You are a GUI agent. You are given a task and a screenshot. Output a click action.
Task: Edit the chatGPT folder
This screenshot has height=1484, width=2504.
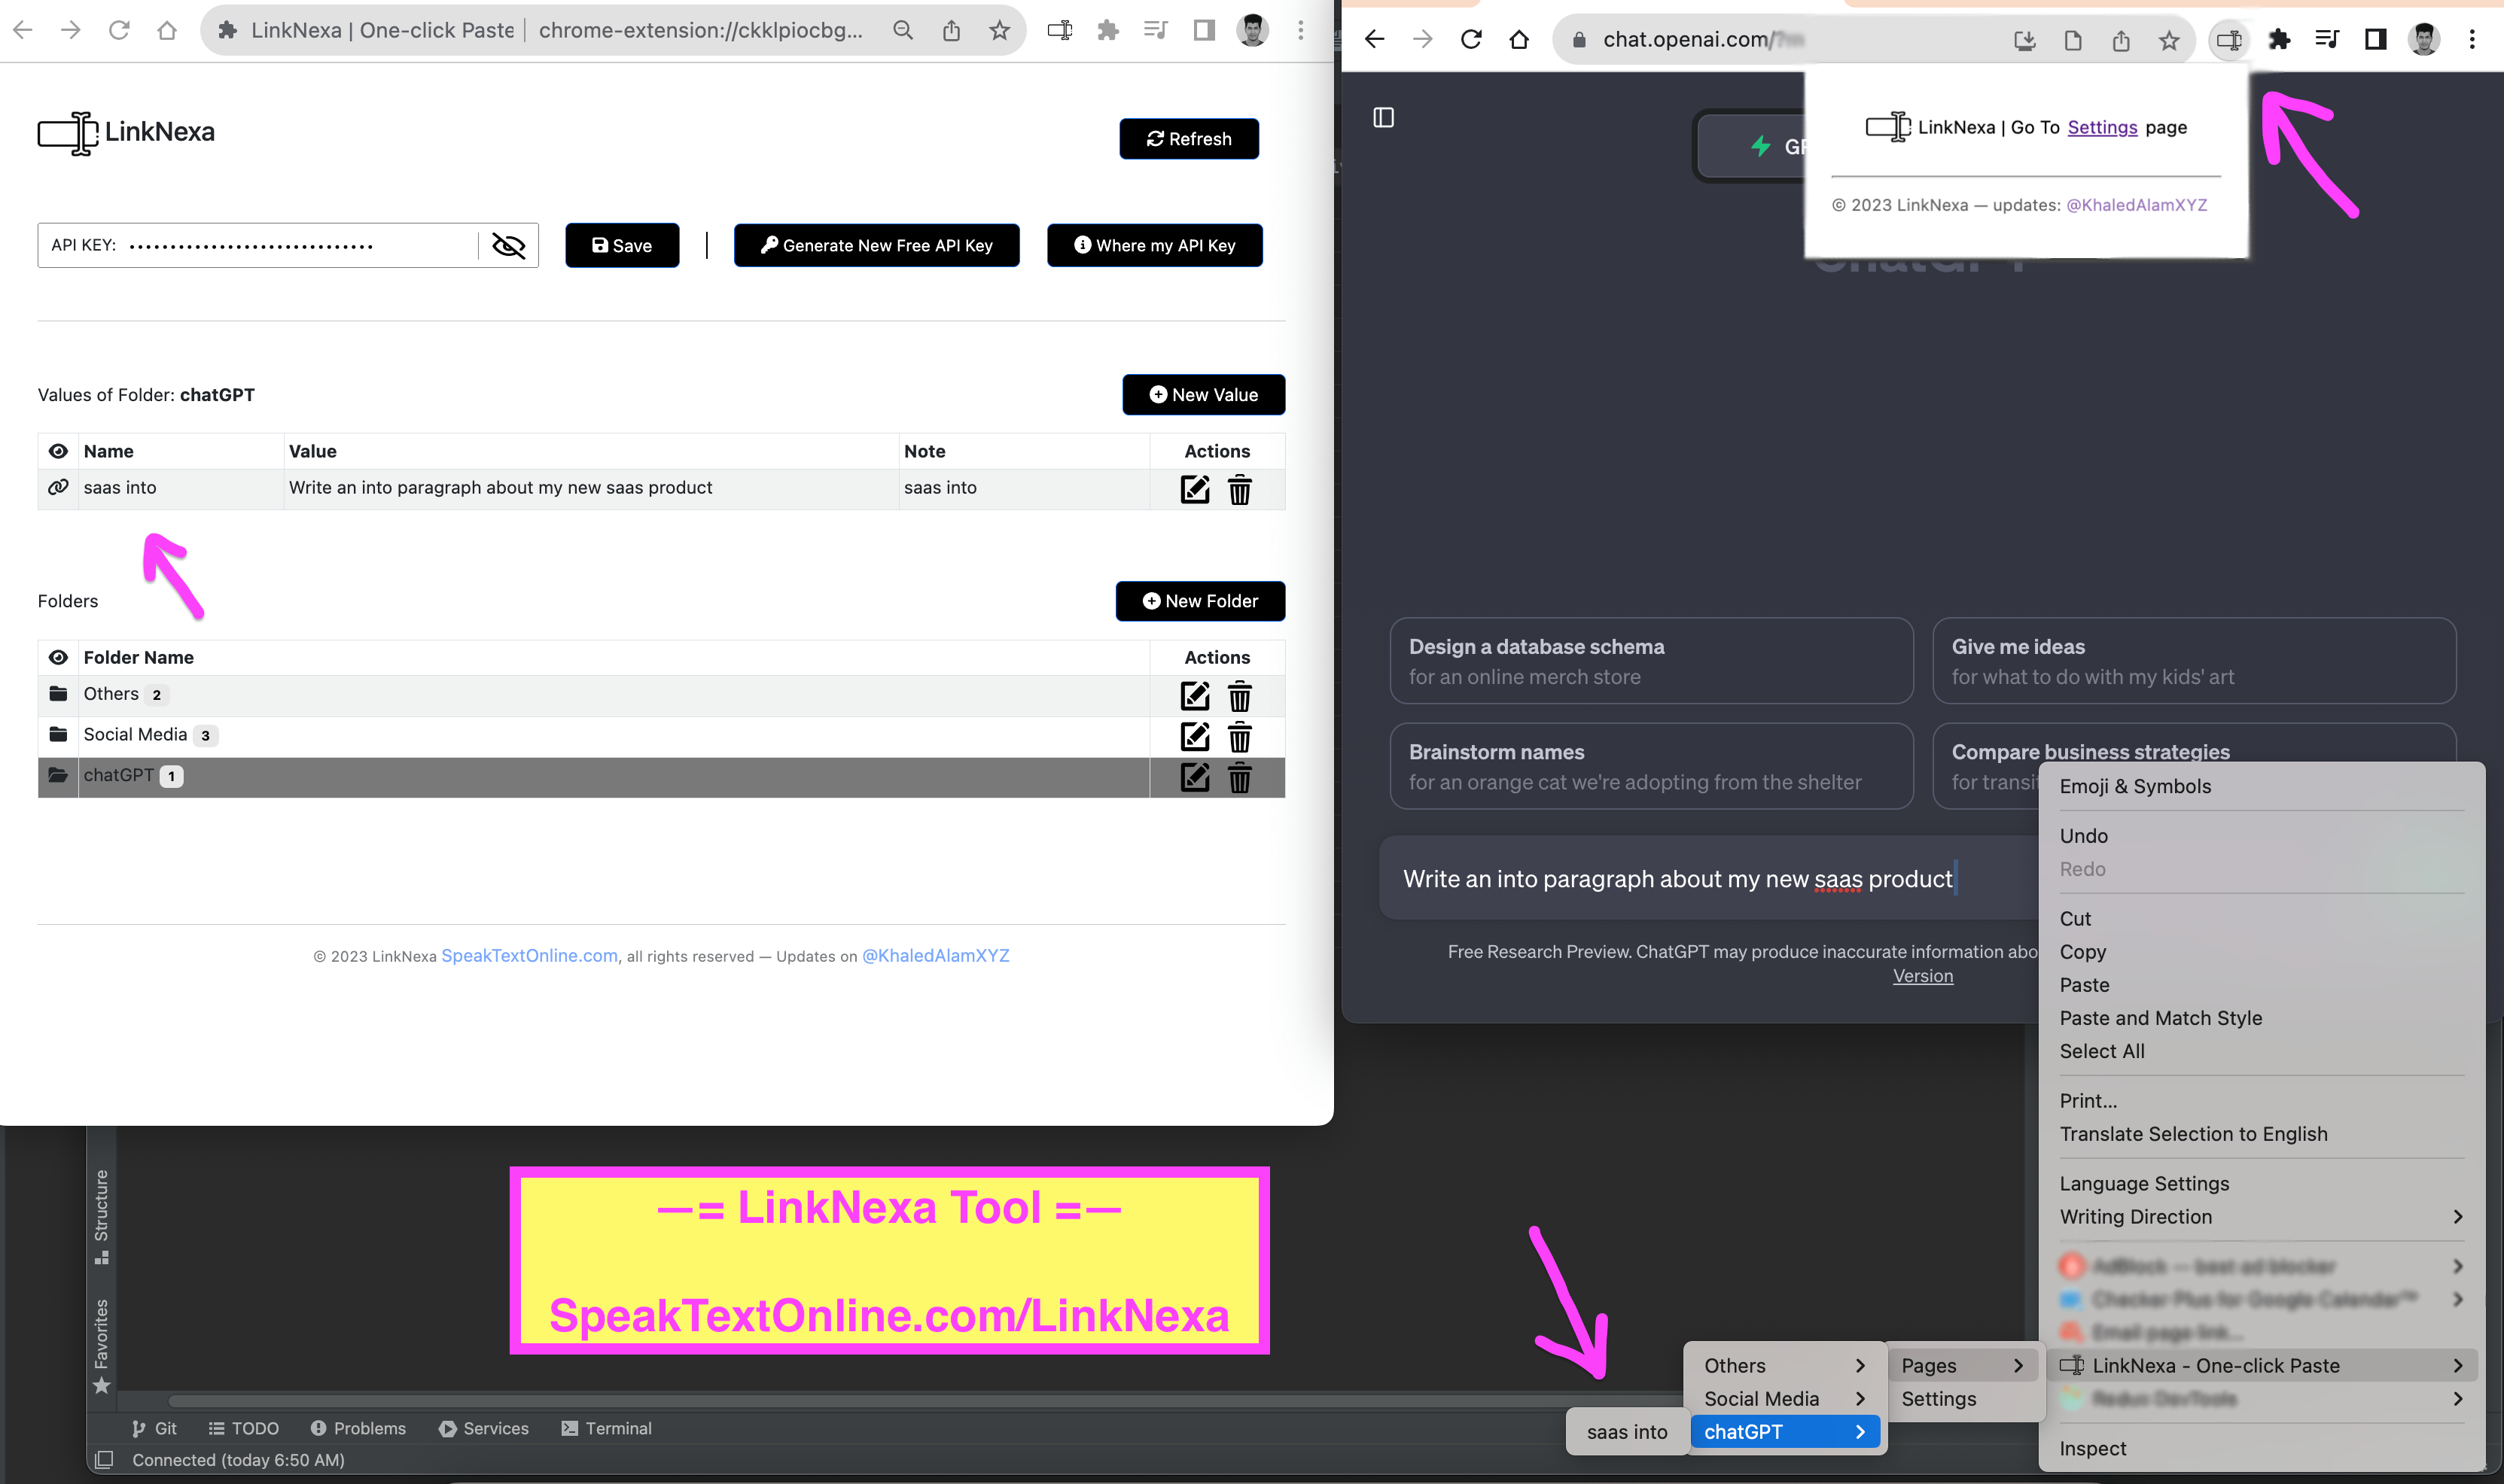click(x=1195, y=777)
